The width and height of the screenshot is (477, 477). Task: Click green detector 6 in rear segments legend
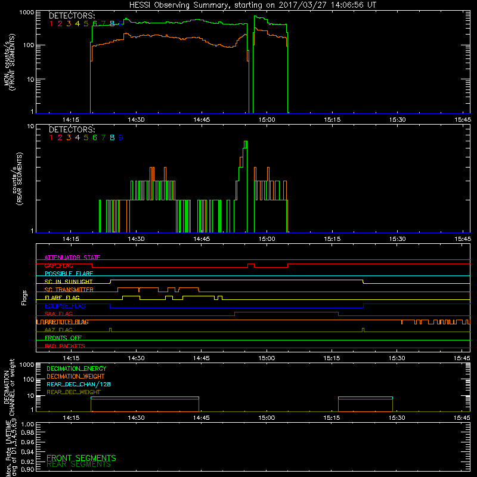point(95,138)
